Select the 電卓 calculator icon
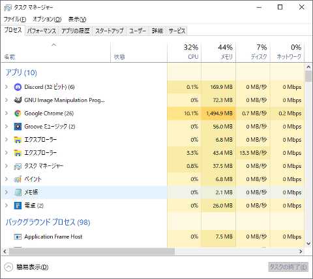 [18, 205]
